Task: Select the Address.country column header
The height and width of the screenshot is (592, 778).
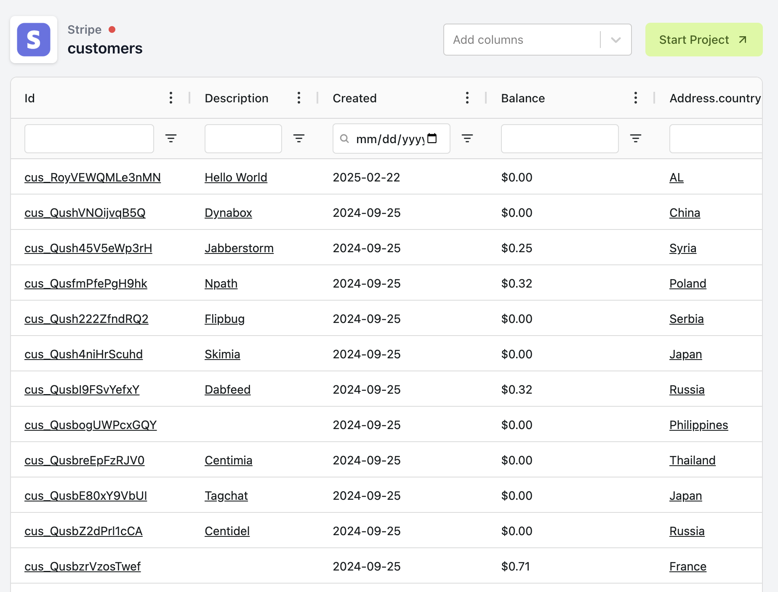Action: click(715, 98)
